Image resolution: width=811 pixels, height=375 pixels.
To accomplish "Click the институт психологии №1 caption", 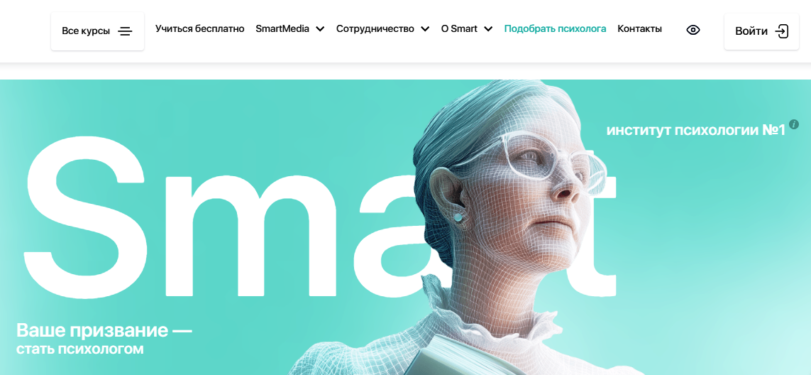I will click(x=695, y=130).
